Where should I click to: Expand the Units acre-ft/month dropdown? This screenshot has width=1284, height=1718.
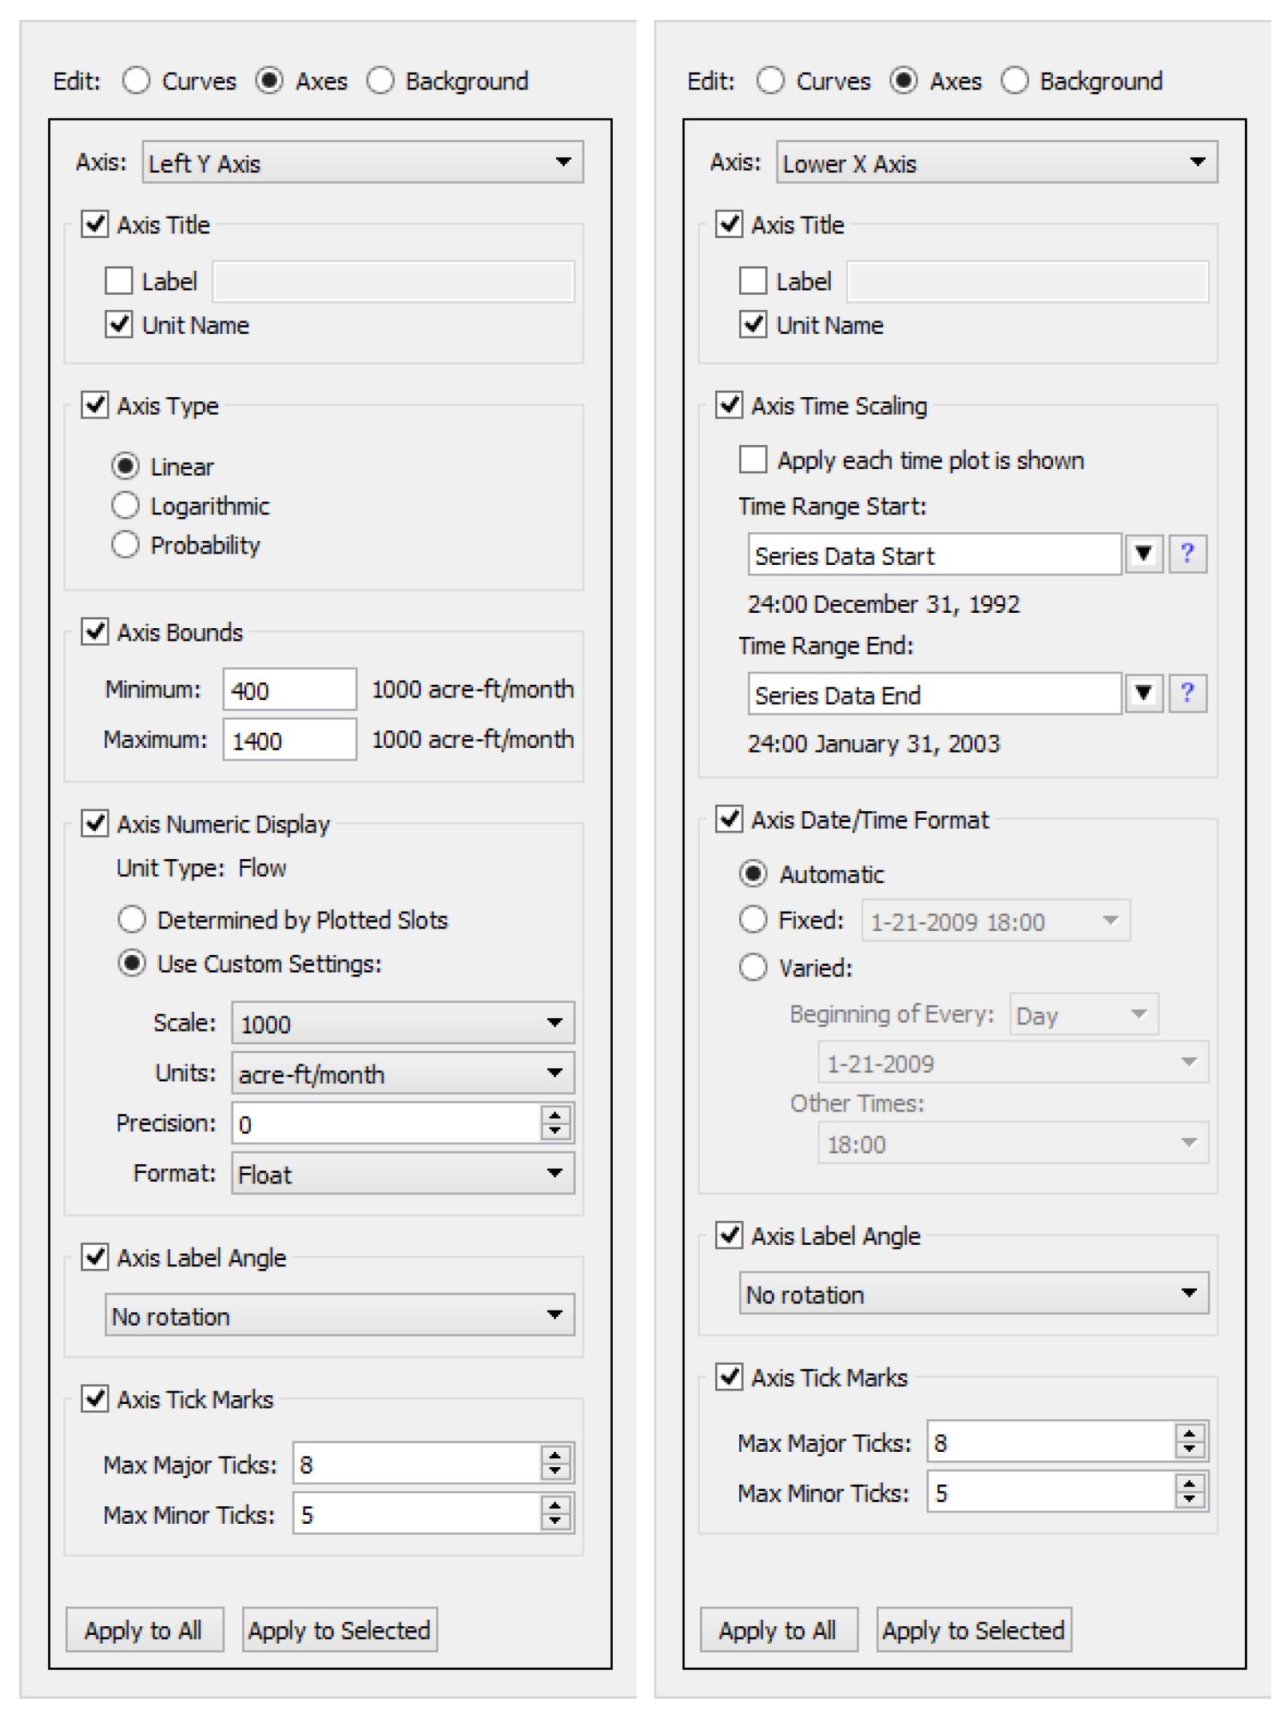(x=402, y=1073)
